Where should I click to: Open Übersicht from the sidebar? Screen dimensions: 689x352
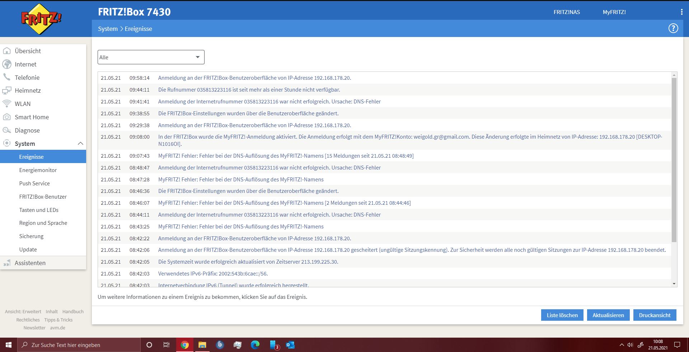point(43,51)
